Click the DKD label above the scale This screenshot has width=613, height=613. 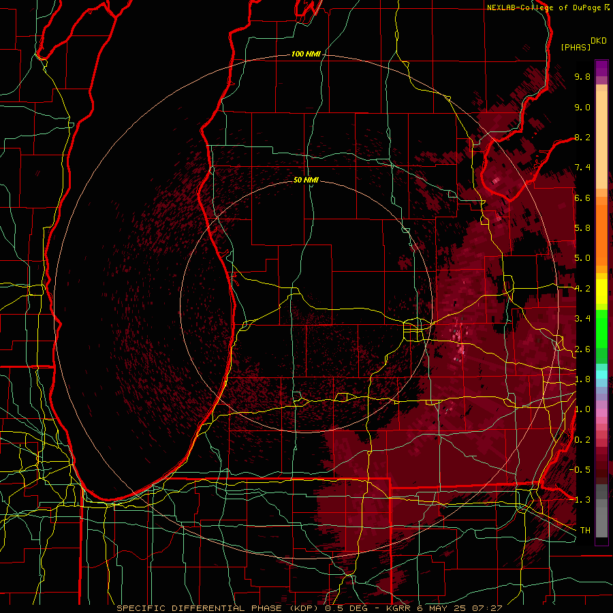(599, 41)
